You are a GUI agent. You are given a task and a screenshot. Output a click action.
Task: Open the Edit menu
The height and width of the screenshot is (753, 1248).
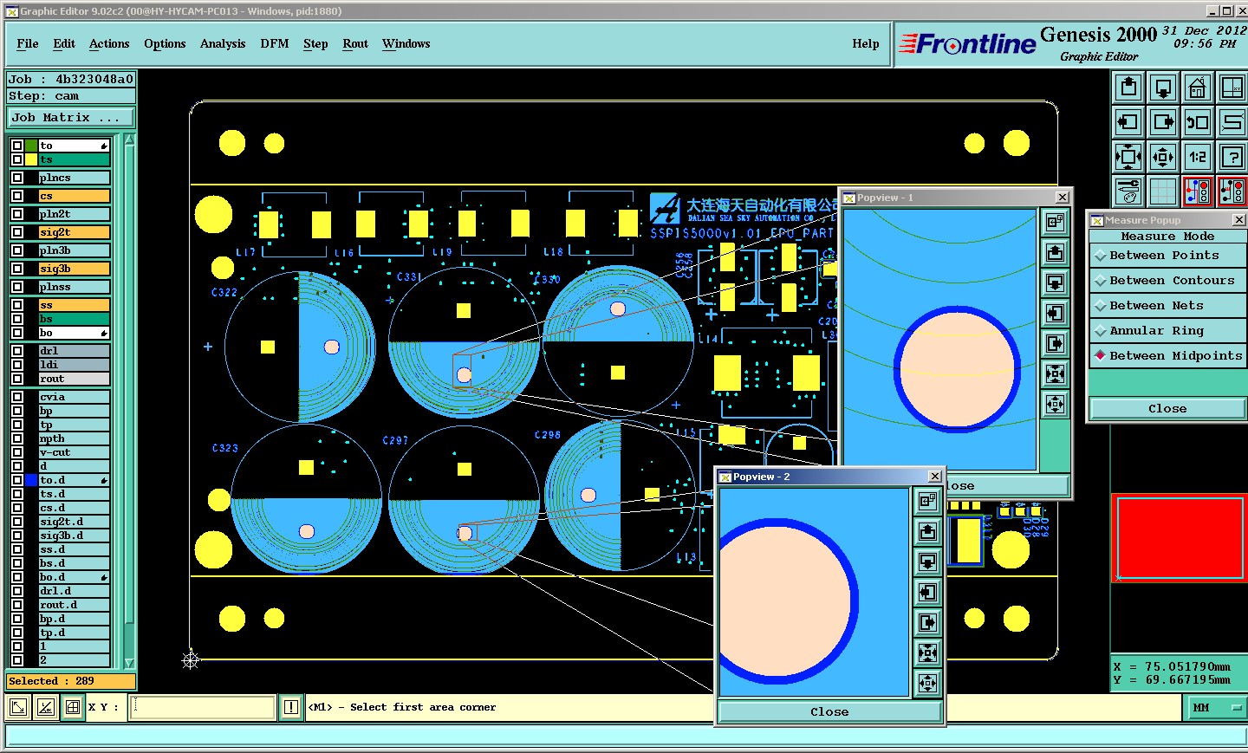click(64, 43)
